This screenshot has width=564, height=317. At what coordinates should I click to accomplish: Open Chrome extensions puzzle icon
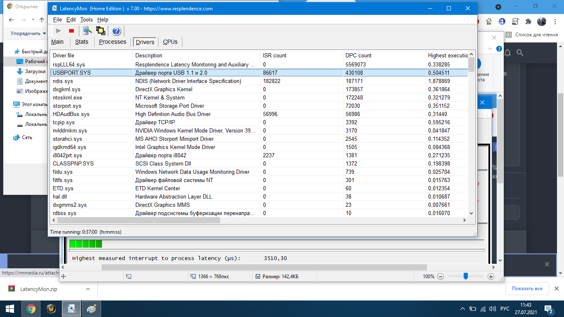528,21
